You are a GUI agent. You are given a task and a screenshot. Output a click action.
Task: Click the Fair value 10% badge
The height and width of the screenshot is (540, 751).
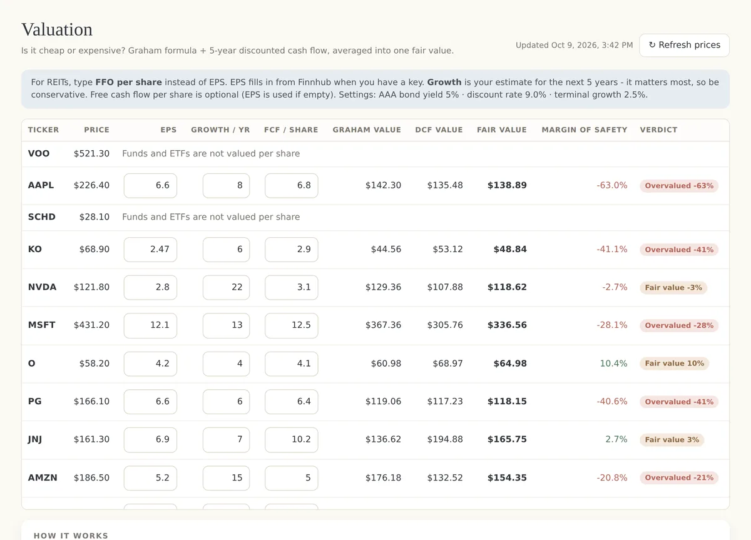[x=674, y=364]
